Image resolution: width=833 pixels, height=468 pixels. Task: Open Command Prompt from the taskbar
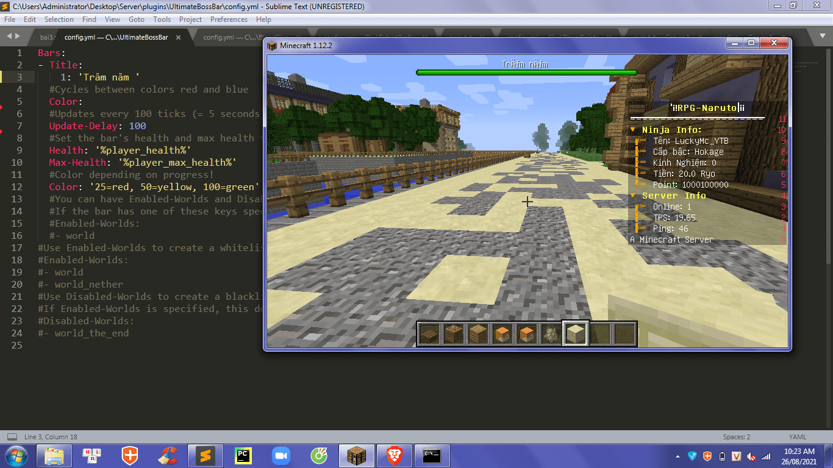(432, 456)
